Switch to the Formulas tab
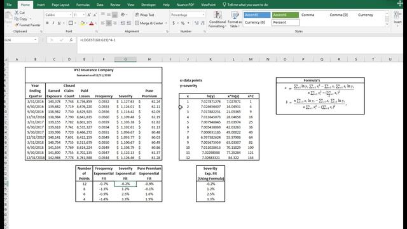This screenshot has height=229, width=407. (x=83, y=4)
